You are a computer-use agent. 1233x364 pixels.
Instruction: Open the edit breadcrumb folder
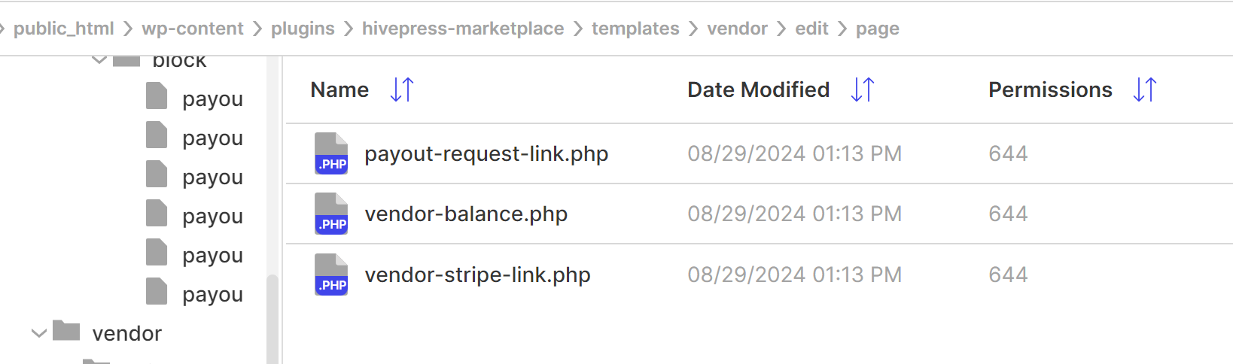tap(811, 29)
